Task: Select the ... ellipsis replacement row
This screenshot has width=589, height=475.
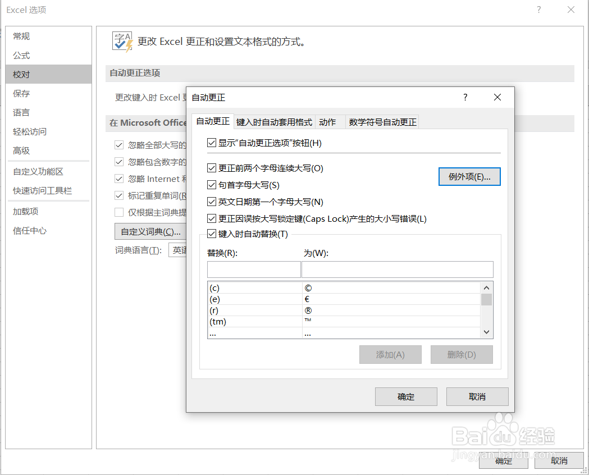Action: pyautogui.click(x=344, y=333)
